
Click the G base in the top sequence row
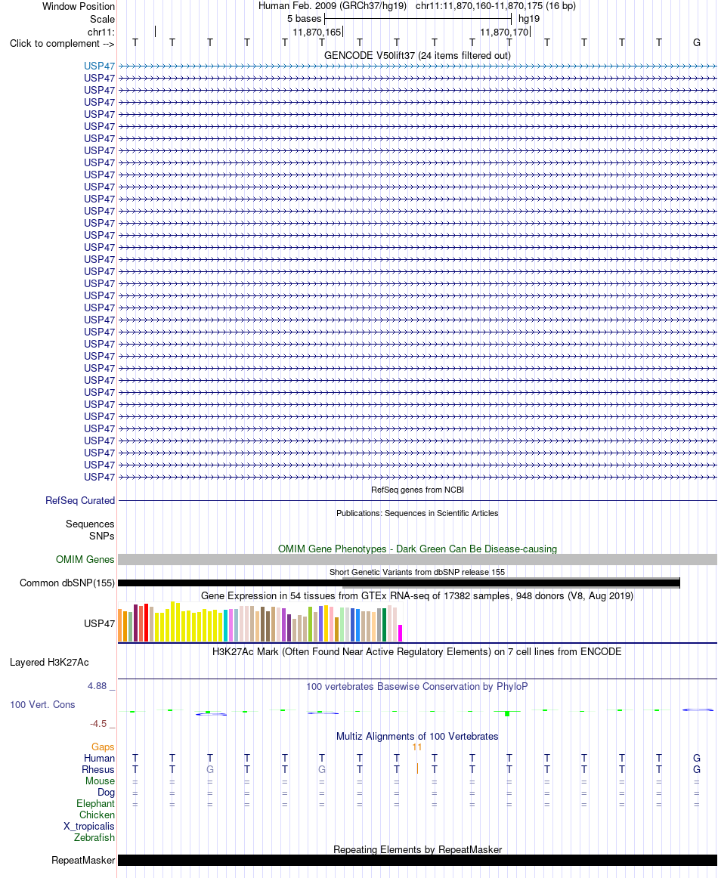click(697, 42)
